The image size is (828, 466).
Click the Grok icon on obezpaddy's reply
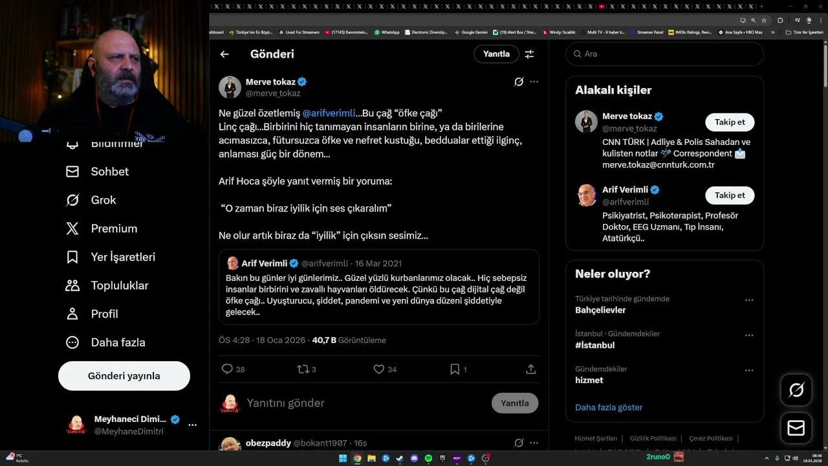[x=518, y=443]
